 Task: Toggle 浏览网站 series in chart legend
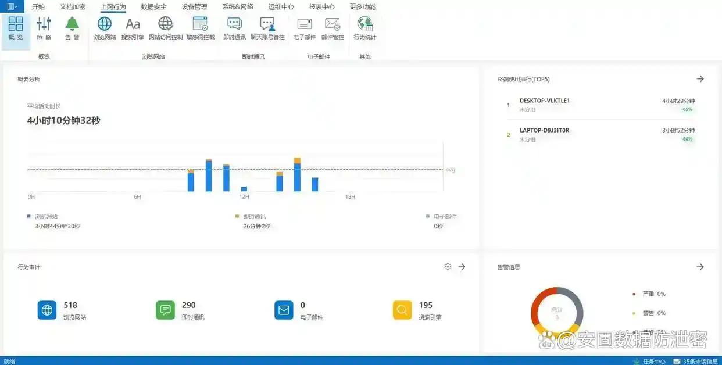pos(42,216)
